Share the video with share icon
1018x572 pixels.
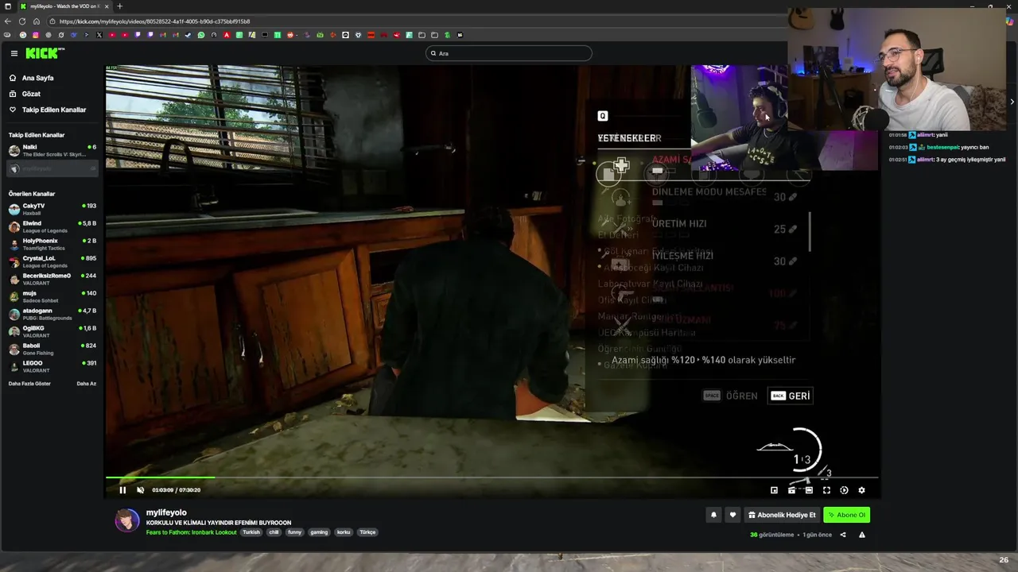click(x=843, y=535)
